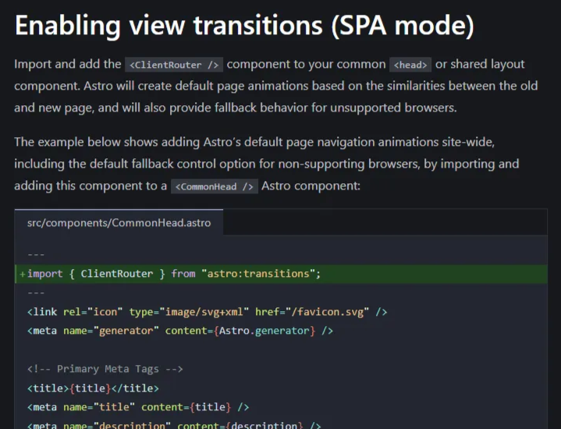Click the heading 'Enabling view transitions (SPA mode)'
This screenshot has height=429, width=561.
coord(244,26)
